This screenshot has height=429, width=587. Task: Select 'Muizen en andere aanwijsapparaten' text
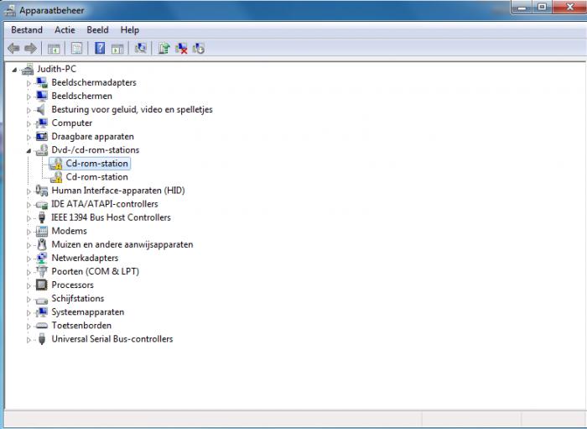[122, 244]
